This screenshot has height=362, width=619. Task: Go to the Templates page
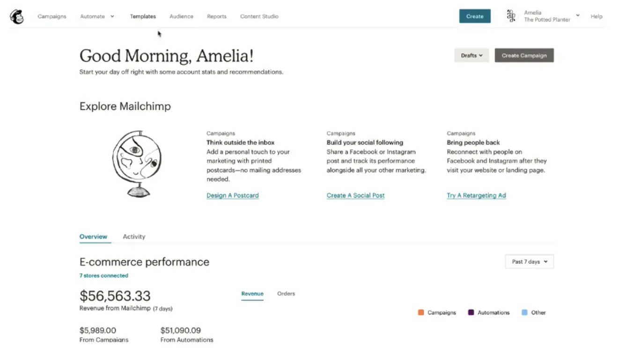click(x=143, y=16)
